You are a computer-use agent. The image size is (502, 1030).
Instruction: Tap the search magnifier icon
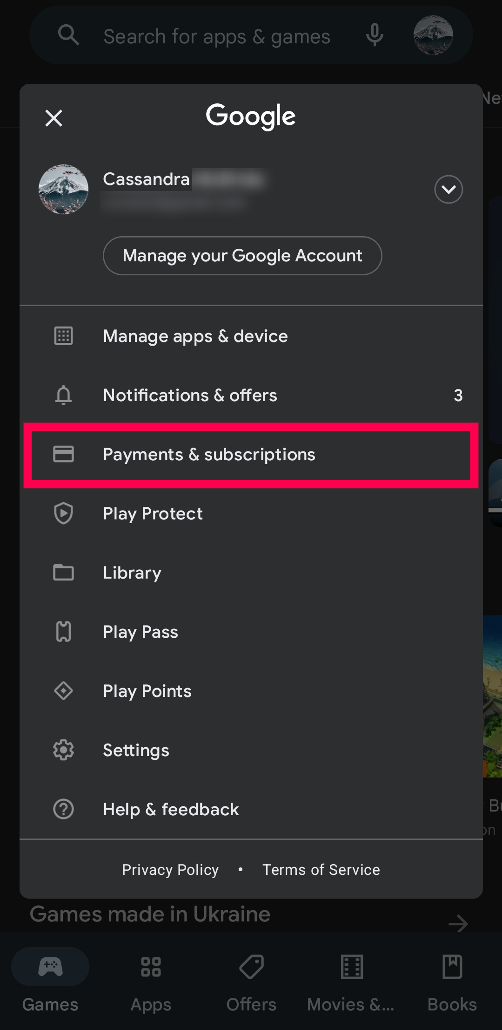(x=68, y=35)
